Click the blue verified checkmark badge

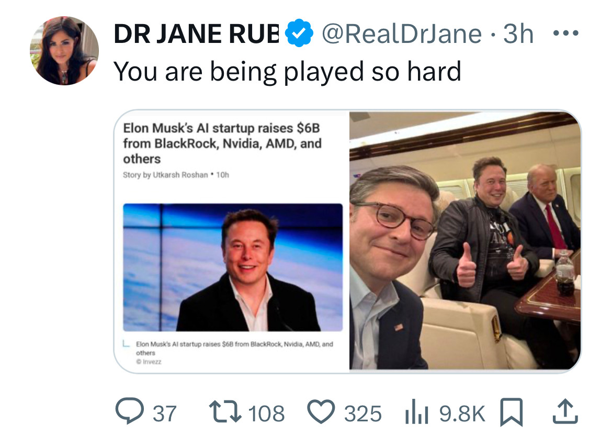(299, 33)
